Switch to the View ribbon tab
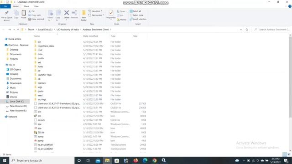The width and height of the screenshot is (292, 164). click(36, 6)
